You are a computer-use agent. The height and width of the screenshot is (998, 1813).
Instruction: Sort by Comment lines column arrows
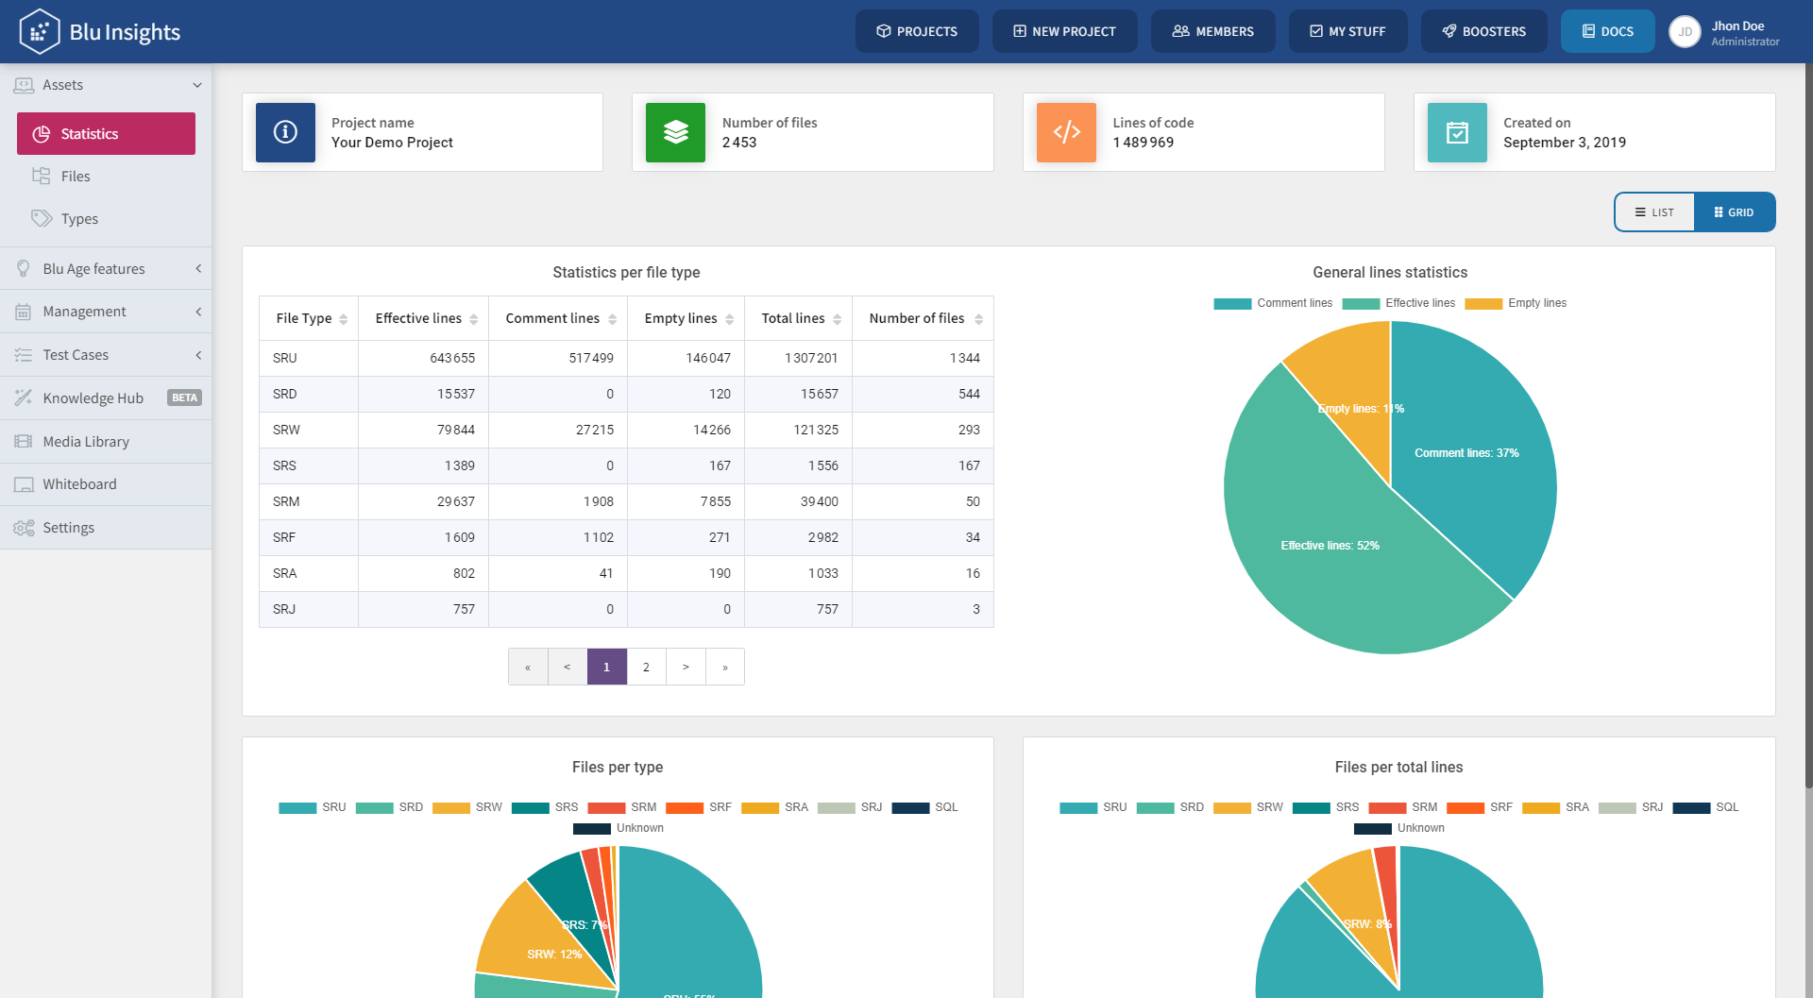tap(612, 319)
